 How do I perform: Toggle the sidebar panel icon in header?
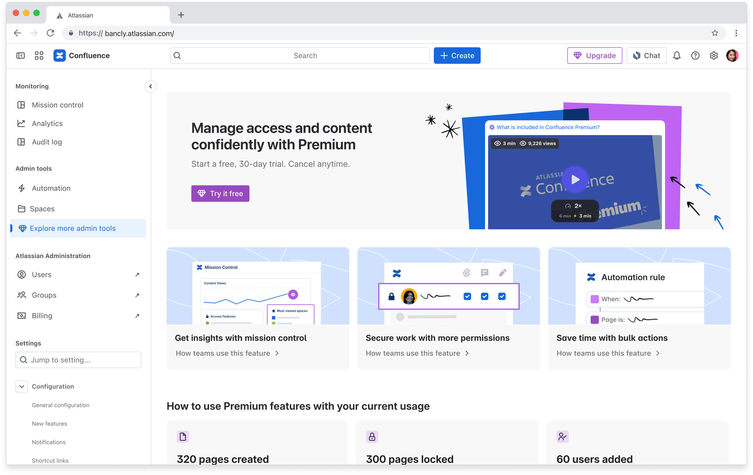(21, 56)
